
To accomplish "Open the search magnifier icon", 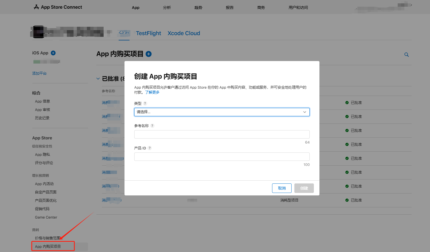I will click(407, 55).
